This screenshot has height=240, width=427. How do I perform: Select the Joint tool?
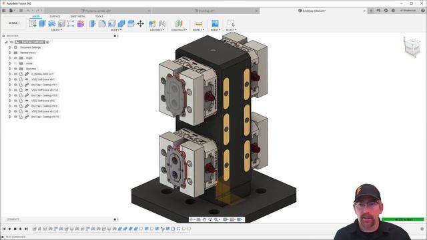[162, 23]
